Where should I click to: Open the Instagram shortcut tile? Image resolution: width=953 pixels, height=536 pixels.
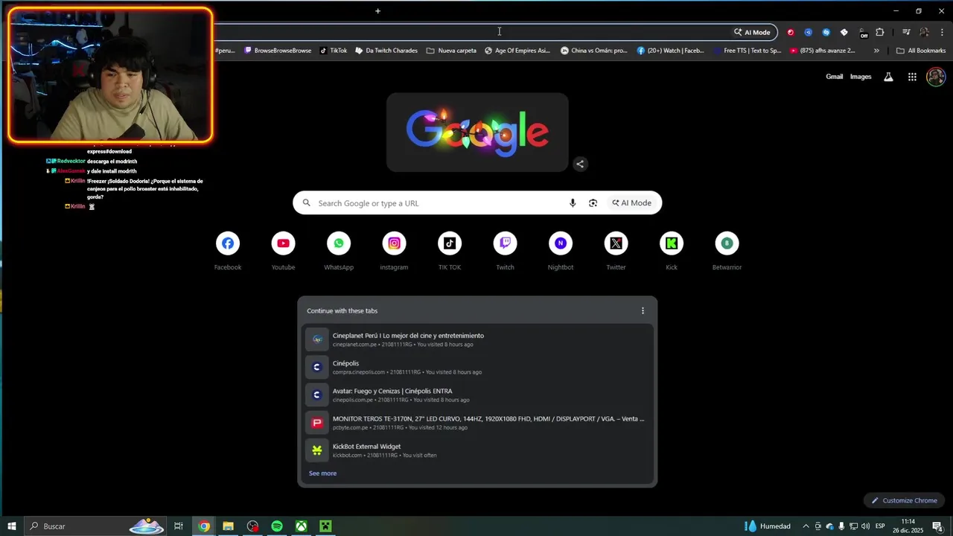point(394,251)
